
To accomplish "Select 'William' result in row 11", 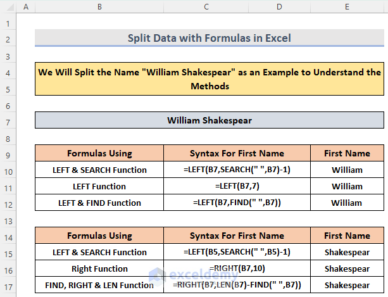I will pyautogui.click(x=347, y=186).
